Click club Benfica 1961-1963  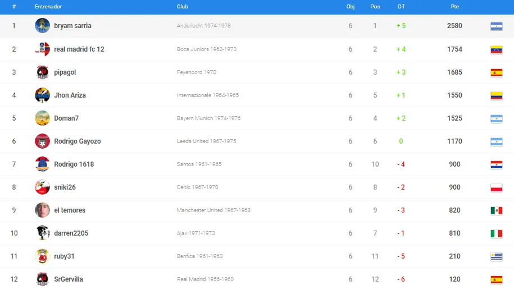tap(199, 256)
